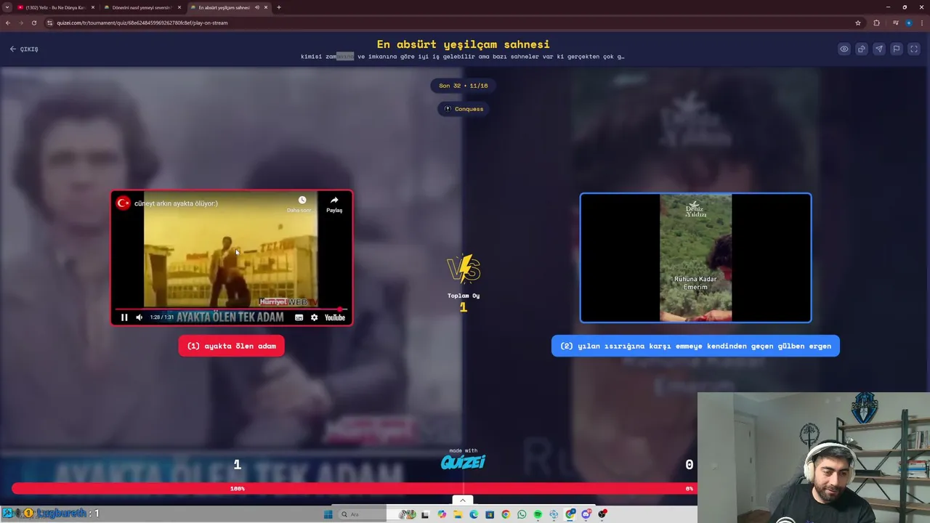Reload the current page
The image size is (930, 523).
coord(33,23)
